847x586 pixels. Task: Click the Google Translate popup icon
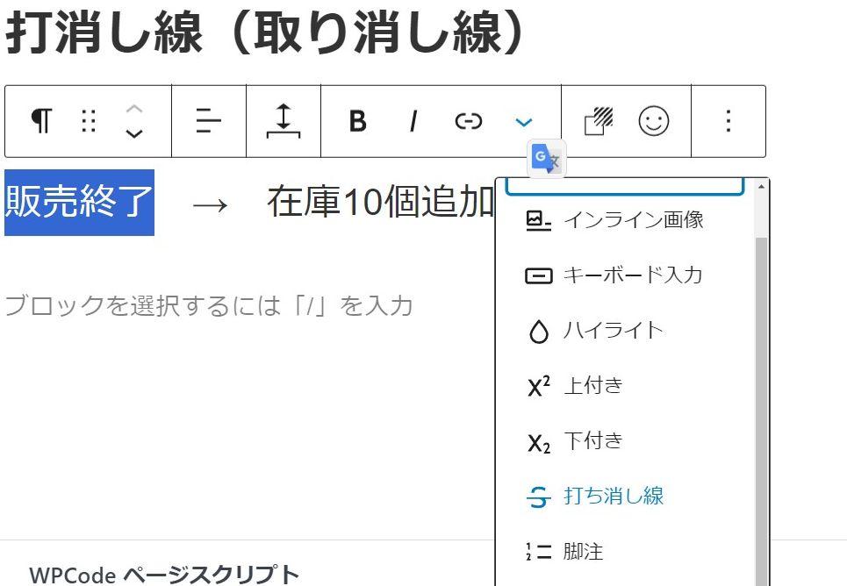tap(547, 159)
